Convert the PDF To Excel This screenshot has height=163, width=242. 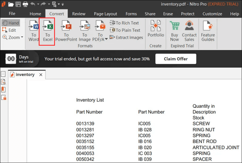tap(48, 31)
